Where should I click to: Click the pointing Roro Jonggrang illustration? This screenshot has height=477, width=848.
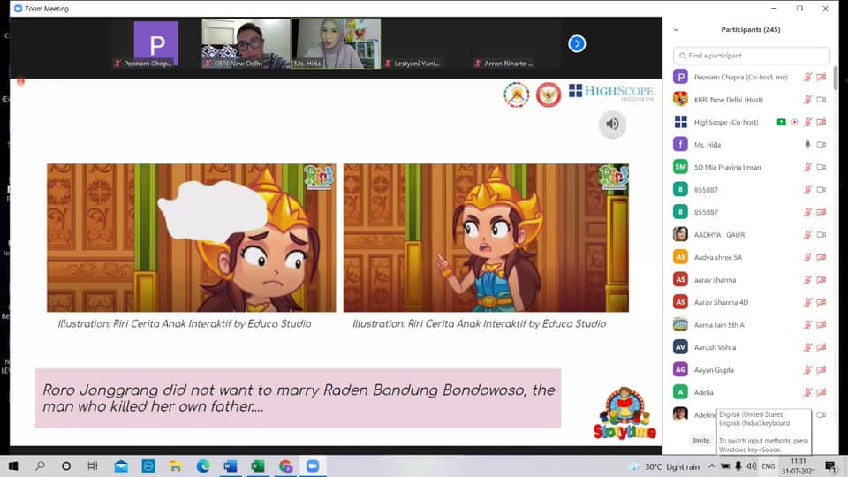click(x=486, y=238)
